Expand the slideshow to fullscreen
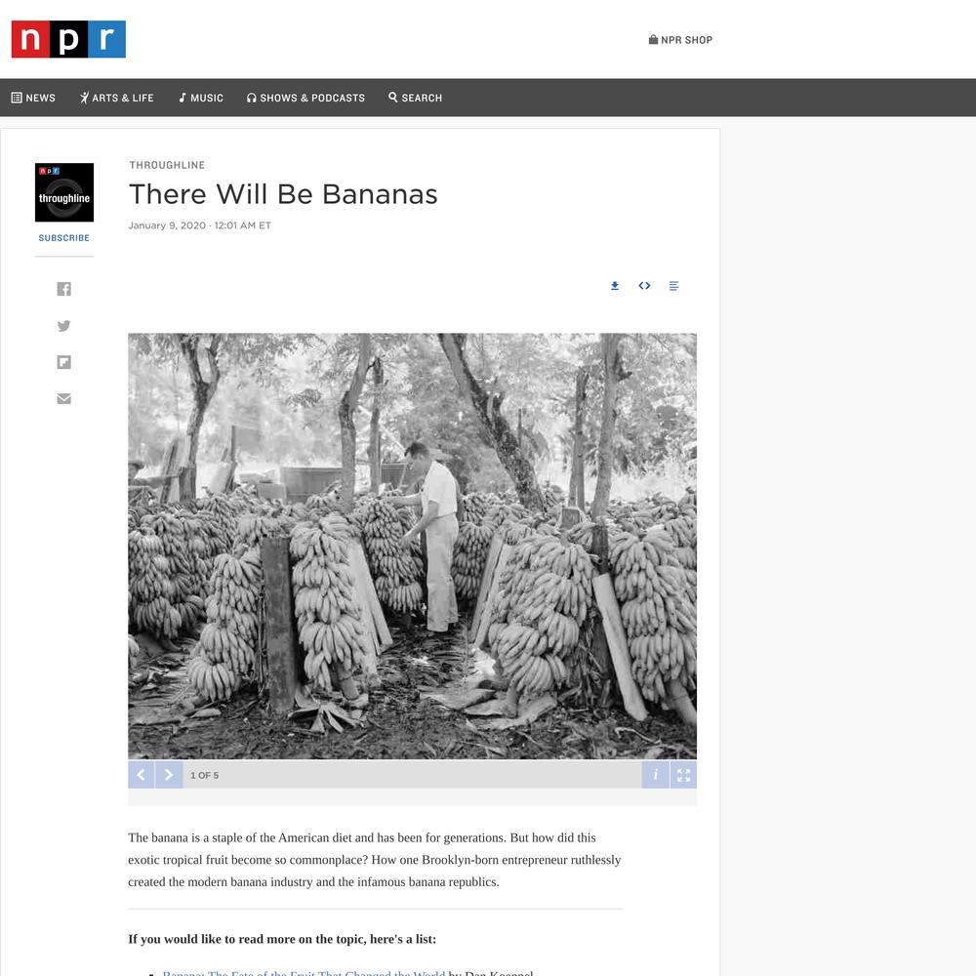Image resolution: width=976 pixels, height=976 pixels. point(683,775)
